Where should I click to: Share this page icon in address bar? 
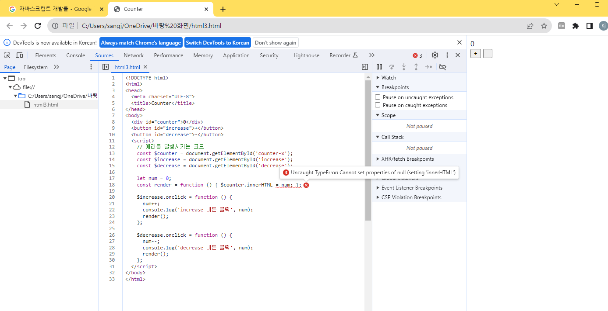click(x=530, y=26)
